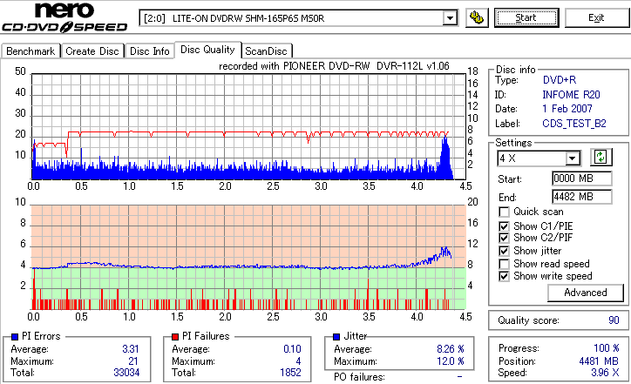Click the Start button
This screenshot has height=384, width=631.
coord(526,18)
